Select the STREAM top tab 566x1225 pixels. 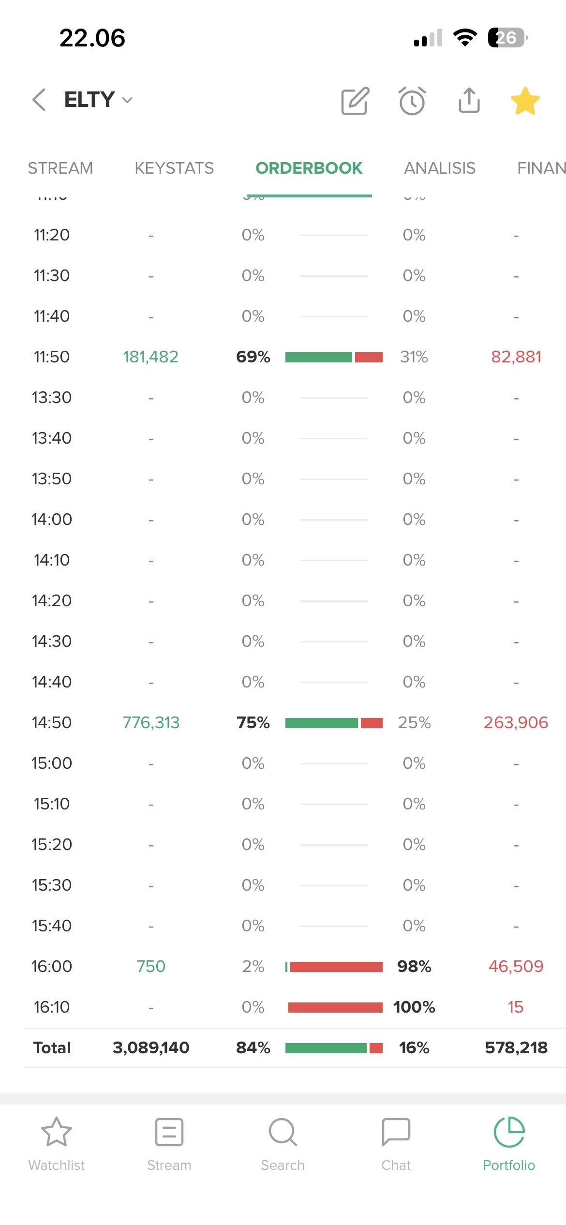coord(60,168)
